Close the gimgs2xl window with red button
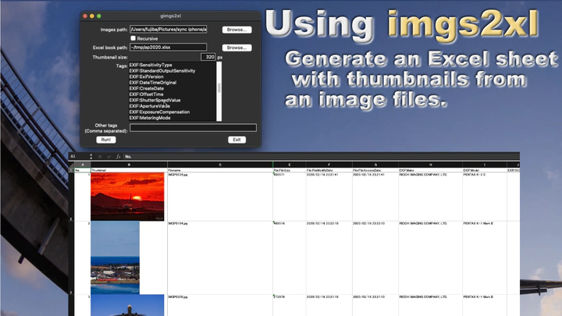The image size is (562, 316). (x=85, y=16)
